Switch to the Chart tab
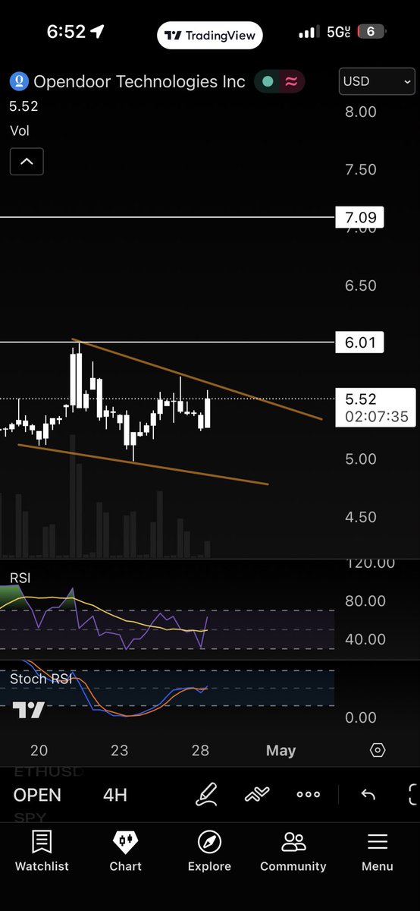 [x=125, y=850]
